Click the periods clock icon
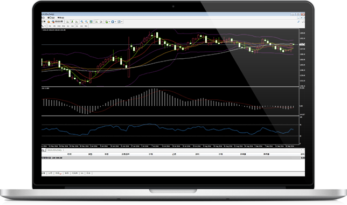This screenshot has height=205, width=347. (113, 22)
